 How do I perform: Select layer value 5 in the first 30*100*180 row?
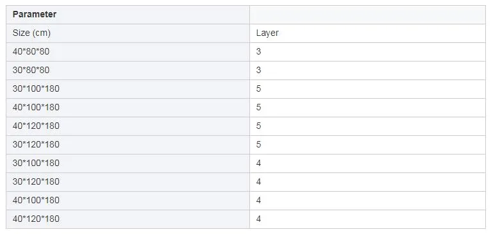point(367,89)
